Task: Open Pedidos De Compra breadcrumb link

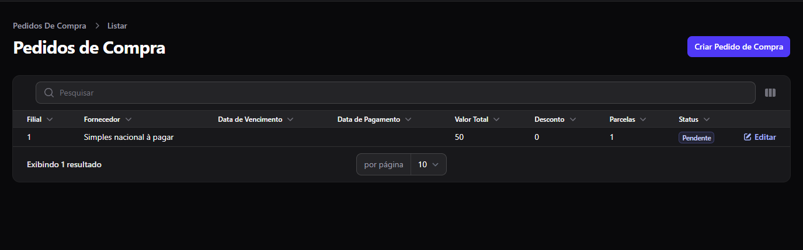Action: pyautogui.click(x=50, y=26)
